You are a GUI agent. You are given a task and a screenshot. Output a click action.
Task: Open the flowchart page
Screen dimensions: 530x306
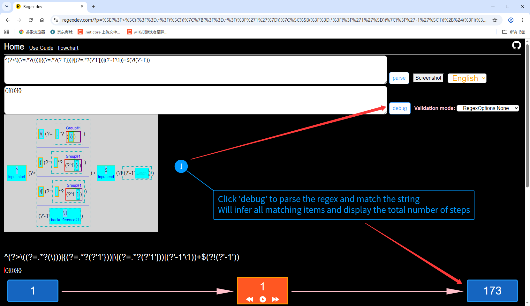point(68,48)
